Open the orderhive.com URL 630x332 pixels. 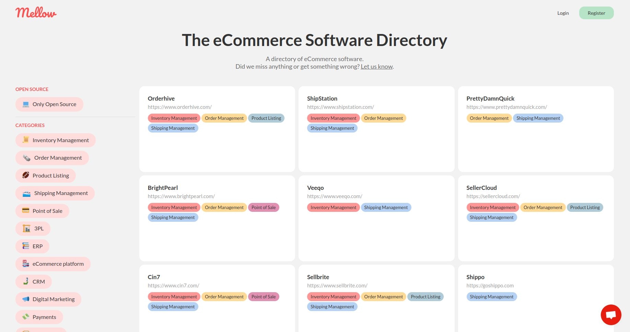pyautogui.click(x=180, y=107)
